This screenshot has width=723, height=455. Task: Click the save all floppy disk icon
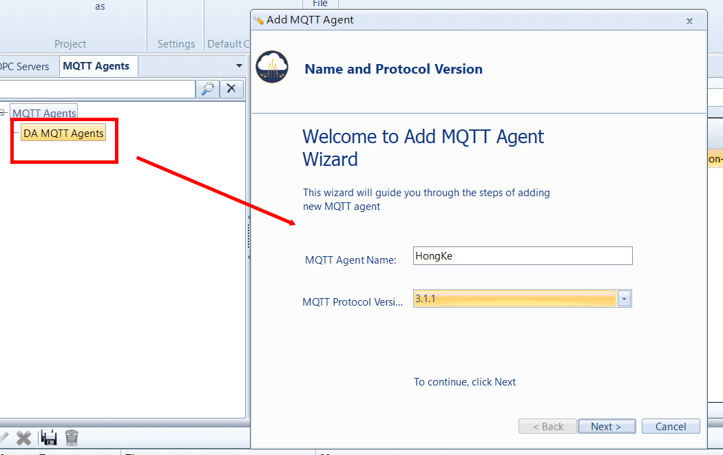[x=48, y=437]
